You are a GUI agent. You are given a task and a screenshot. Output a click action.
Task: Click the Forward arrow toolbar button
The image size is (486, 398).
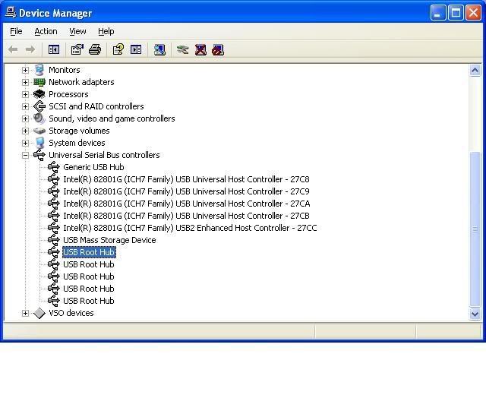point(30,49)
